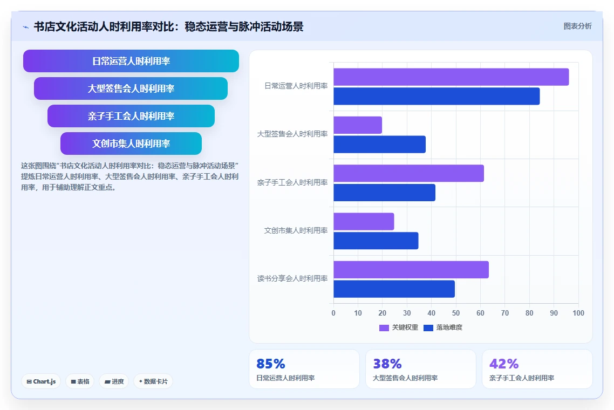Toggle the 落地难度 legend swatch
614x410 pixels.
click(x=428, y=328)
